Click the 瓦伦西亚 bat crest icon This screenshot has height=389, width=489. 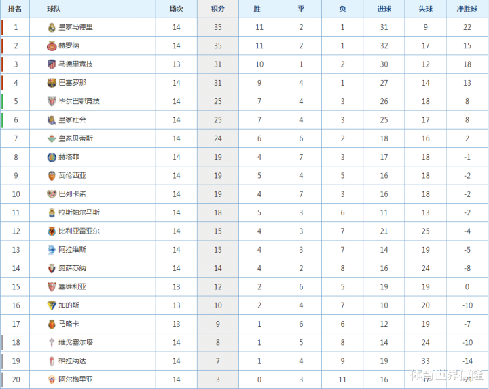click(x=52, y=175)
